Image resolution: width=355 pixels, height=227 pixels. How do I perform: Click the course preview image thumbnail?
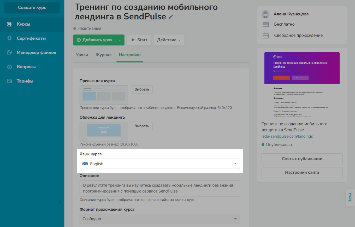point(104,95)
